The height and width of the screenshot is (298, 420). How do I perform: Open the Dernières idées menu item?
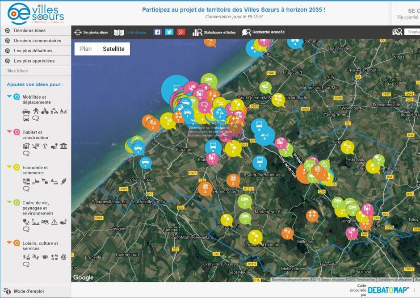[29, 30]
